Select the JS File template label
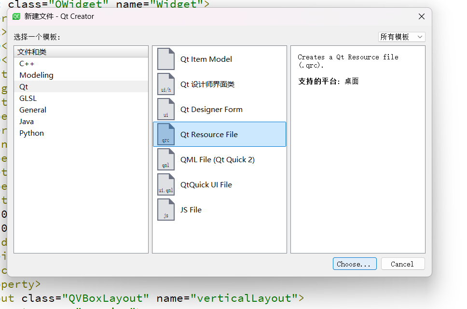The width and height of the screenshot is (467, 309). (191, 210)
